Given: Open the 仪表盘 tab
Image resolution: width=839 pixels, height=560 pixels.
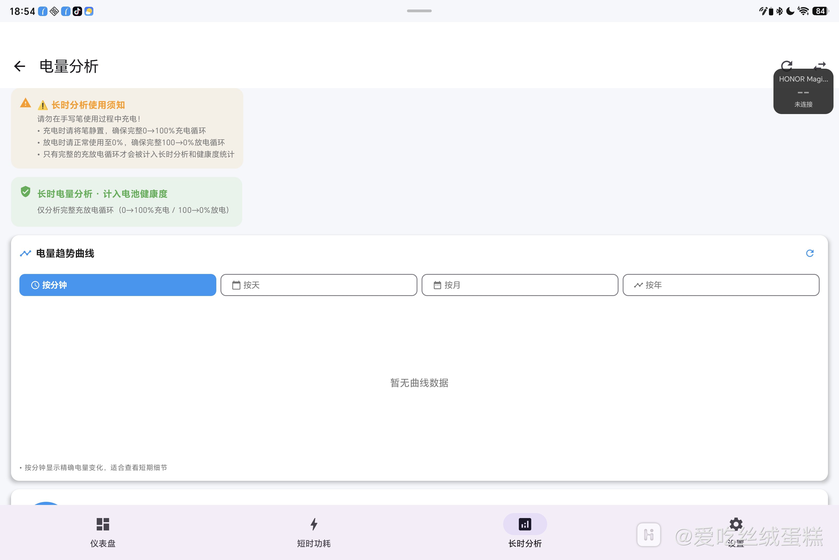Looking at the screenshot, I should point(103,532).
